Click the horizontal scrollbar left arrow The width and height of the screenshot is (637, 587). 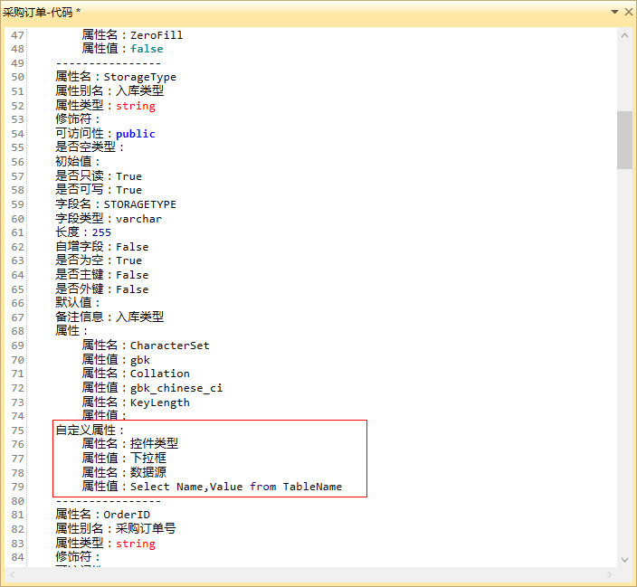(x=12, y=574)
